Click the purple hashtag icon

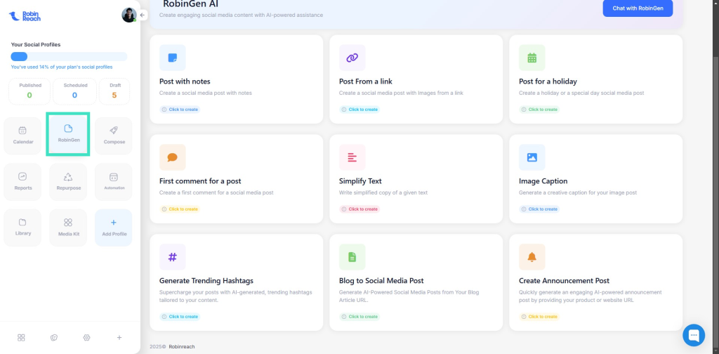click(173, 257)
